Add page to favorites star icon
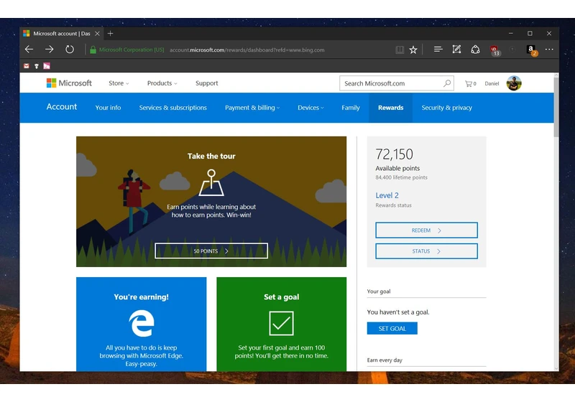This screenshot has height=402, width=575. click(x=413, y=50)
